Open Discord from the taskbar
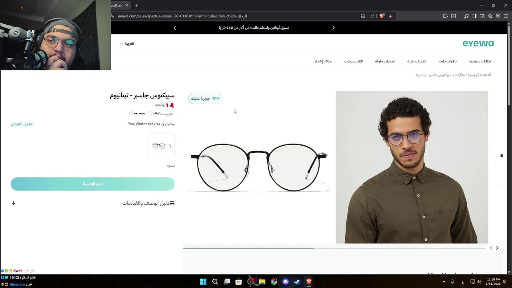The image size is (512, 288). pyautogui.click(x=286, y=282)
